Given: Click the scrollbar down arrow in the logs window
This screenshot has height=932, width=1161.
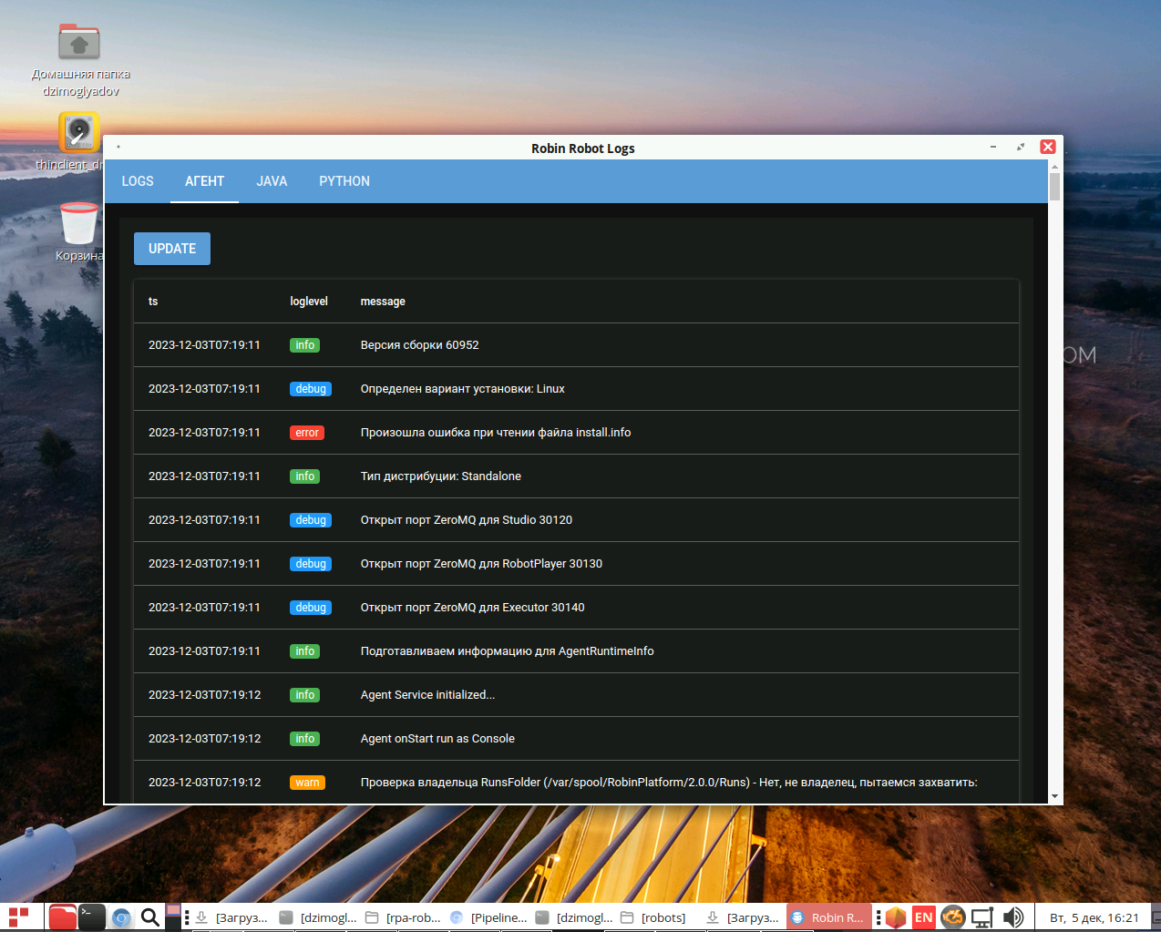Looking at the screenshot, I should pyautogui.click(x=1054, y=796).
